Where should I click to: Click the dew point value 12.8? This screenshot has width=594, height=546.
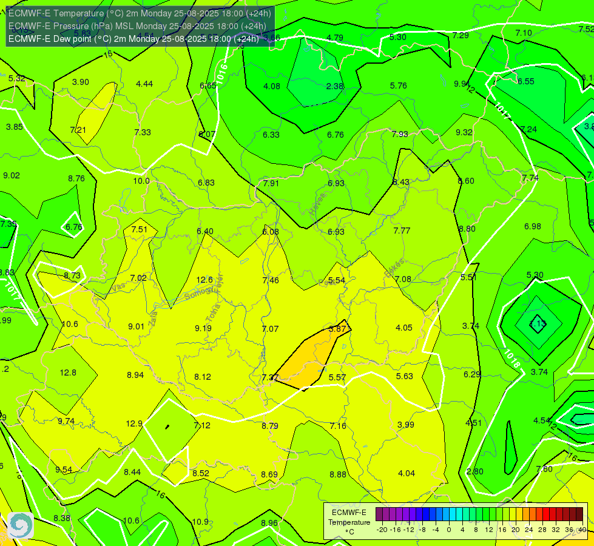click(x=68, y=373)
